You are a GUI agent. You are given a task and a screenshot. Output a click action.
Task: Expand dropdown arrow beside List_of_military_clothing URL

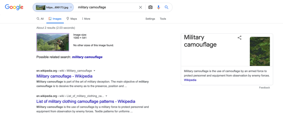coord(106,96)
